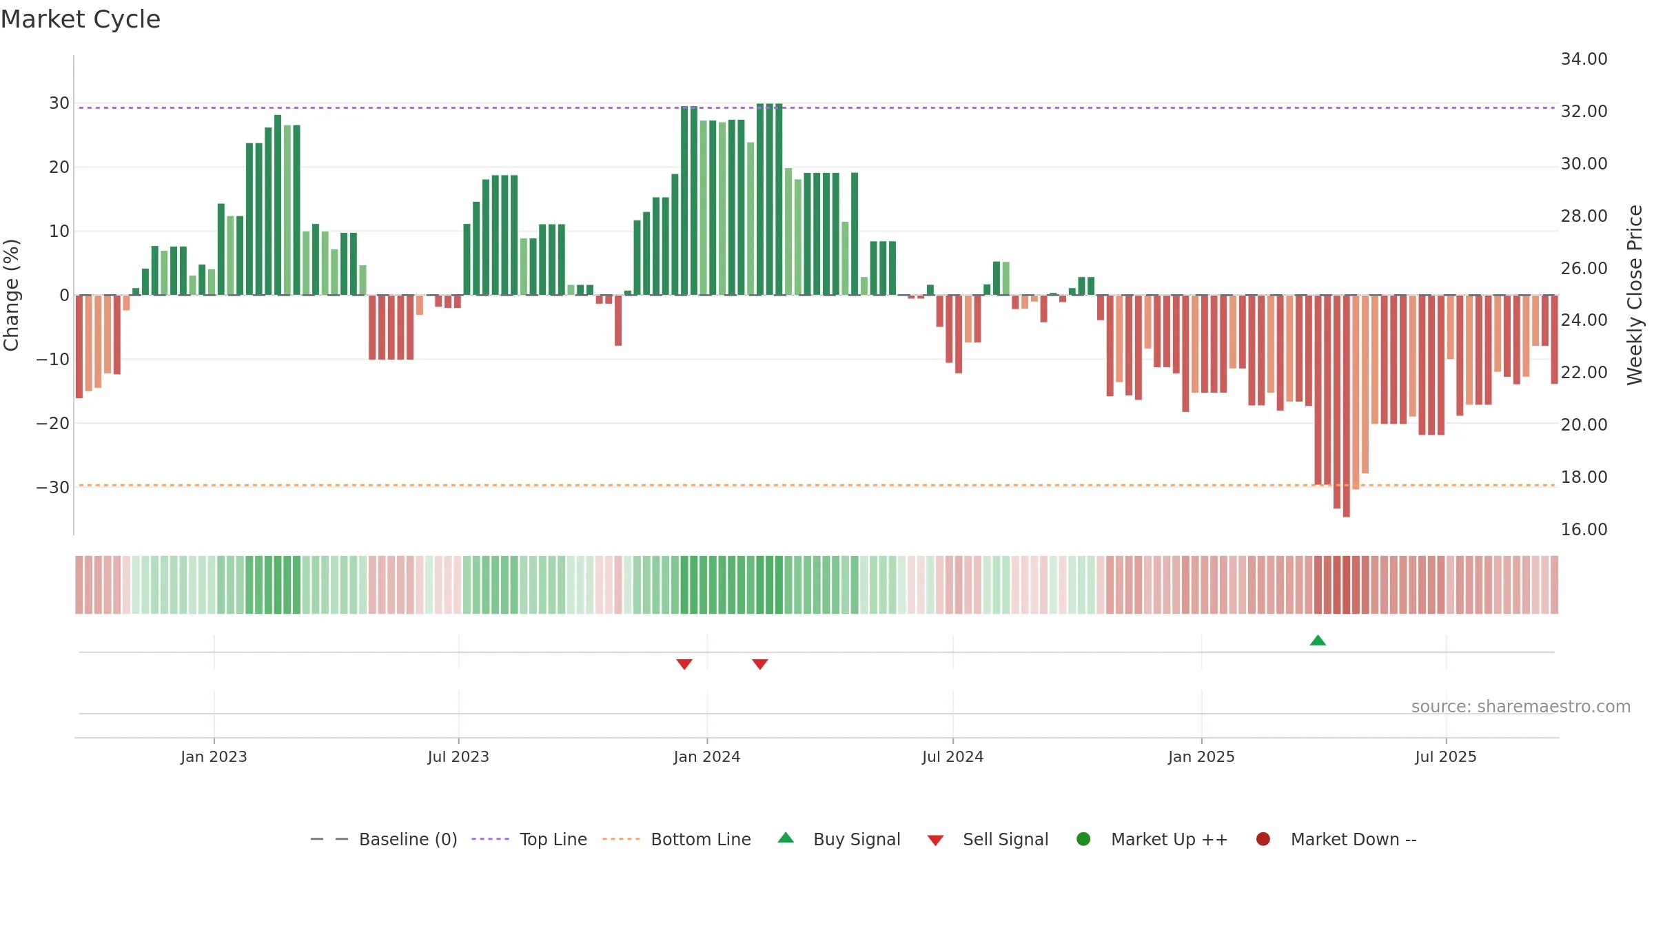Click the 22.00 price axis label
The height and width of the screenshot is (930, 1654).
(x=1584, y=373)
